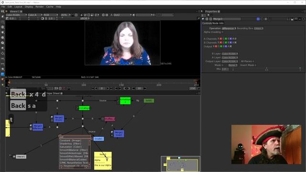
Task: Open the viewer A input Dot2 dropdown
Action: [x=122, y=15]
